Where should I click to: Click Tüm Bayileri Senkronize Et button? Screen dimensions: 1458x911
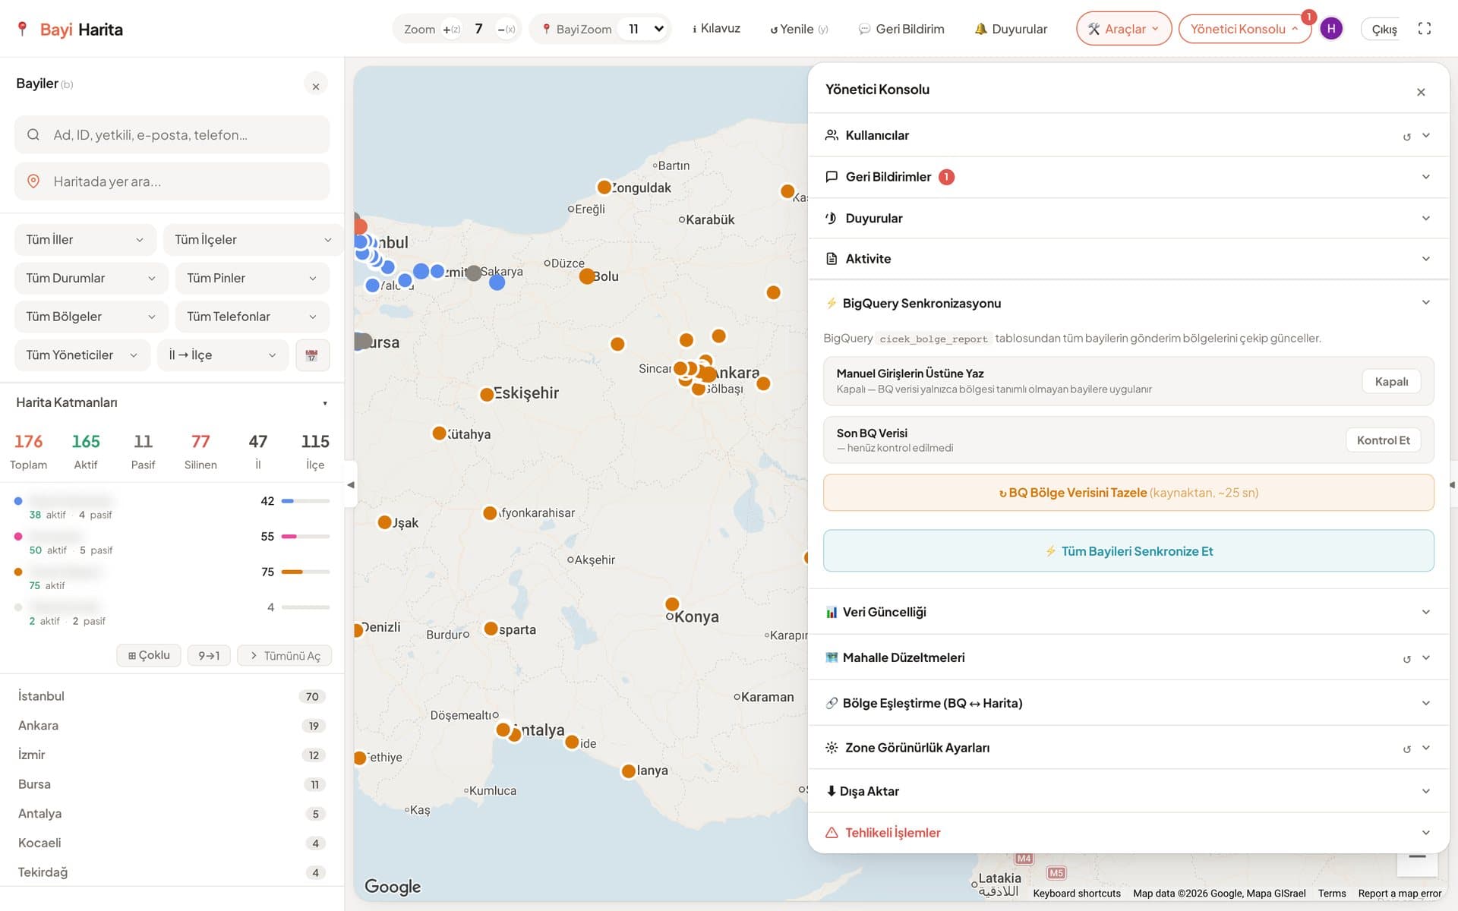pyautogui.click(x=1128, y=551)
